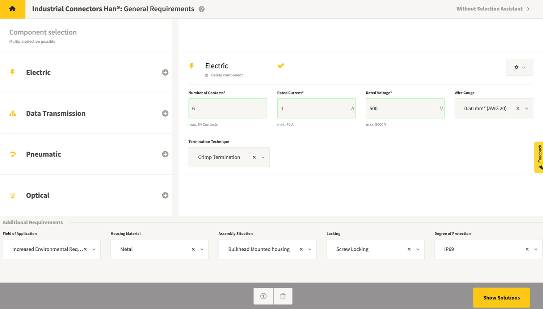The image size is (543, 309).
Task: Clear the Screw Locking selection
Action: 409,249
